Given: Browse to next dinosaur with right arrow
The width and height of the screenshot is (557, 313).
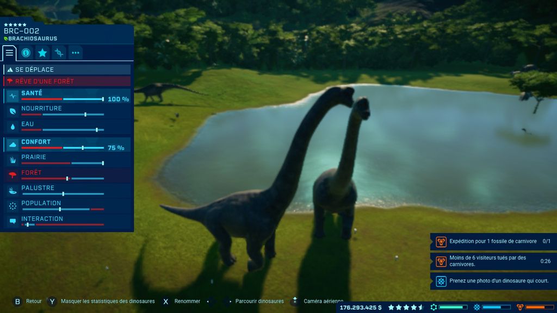Looking at the screenshot, I should click(230, 302).
